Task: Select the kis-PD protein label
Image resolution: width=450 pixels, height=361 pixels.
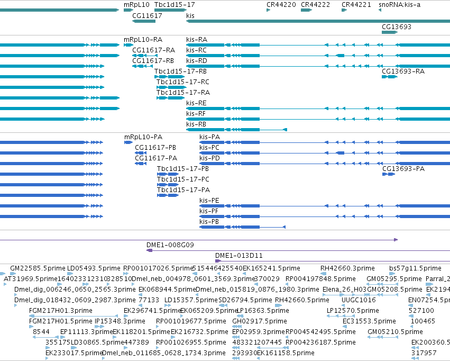Action: pos(209,158)
